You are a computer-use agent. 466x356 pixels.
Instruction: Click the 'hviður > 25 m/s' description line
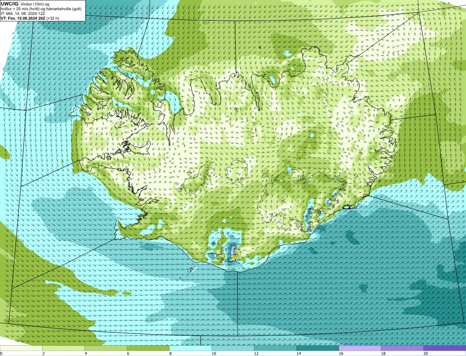point(41,9)
